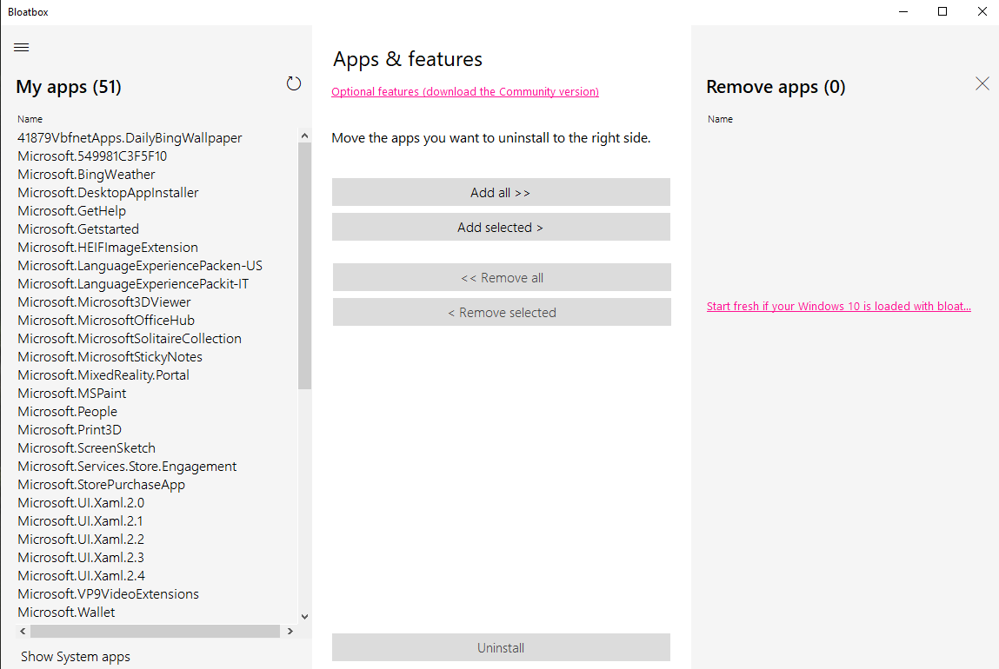Select Microsoft.People app
The width and height of the screenshot is (999, 669).
pos(68,412)
